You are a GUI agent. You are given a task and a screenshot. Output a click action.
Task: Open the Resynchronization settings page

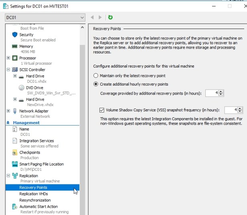[x=35, y=200]
